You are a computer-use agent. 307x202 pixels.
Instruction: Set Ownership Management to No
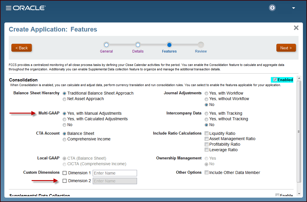pyautogui.click(x=206, y=164)
